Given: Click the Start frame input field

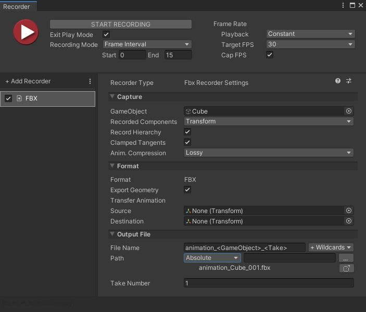Looking at the screenshot, I should [x=132, y=55].
